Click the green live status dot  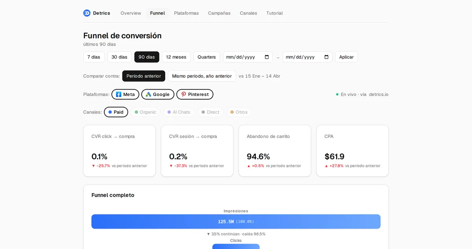(x=337, y=94)
